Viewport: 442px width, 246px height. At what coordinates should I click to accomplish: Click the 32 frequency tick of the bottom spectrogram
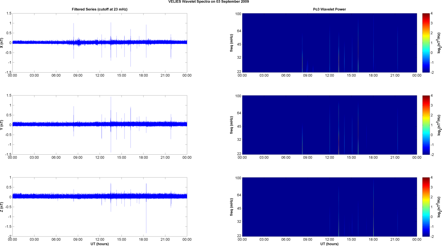[239, 222]
